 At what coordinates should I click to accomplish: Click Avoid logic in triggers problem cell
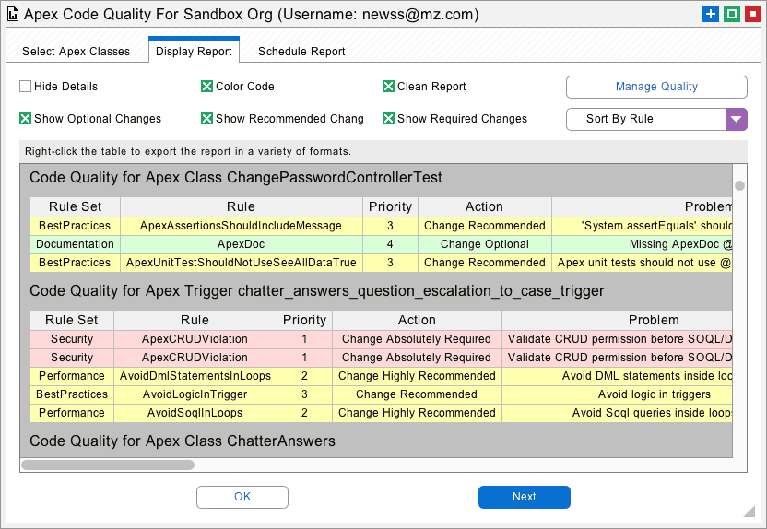pyautogui.click(x=617, y=394)
